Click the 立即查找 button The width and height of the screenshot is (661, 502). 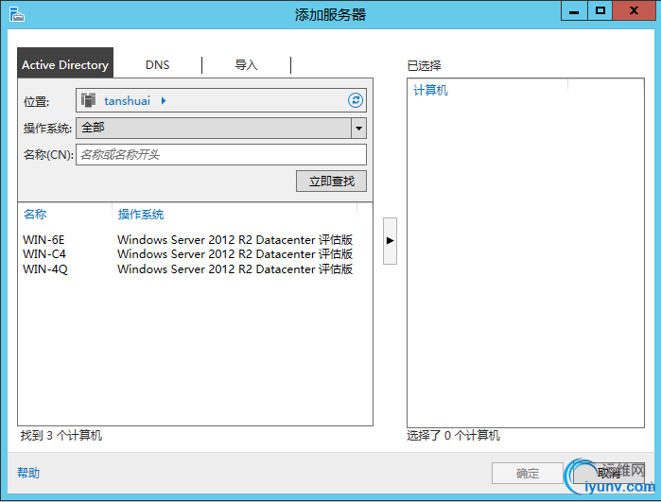tap(331, 182)
